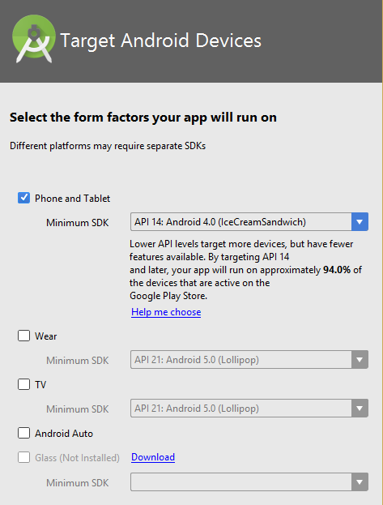Click the Download link for Glass
The height and width of the screenshot is (505, 383).
tap(153, 457)
